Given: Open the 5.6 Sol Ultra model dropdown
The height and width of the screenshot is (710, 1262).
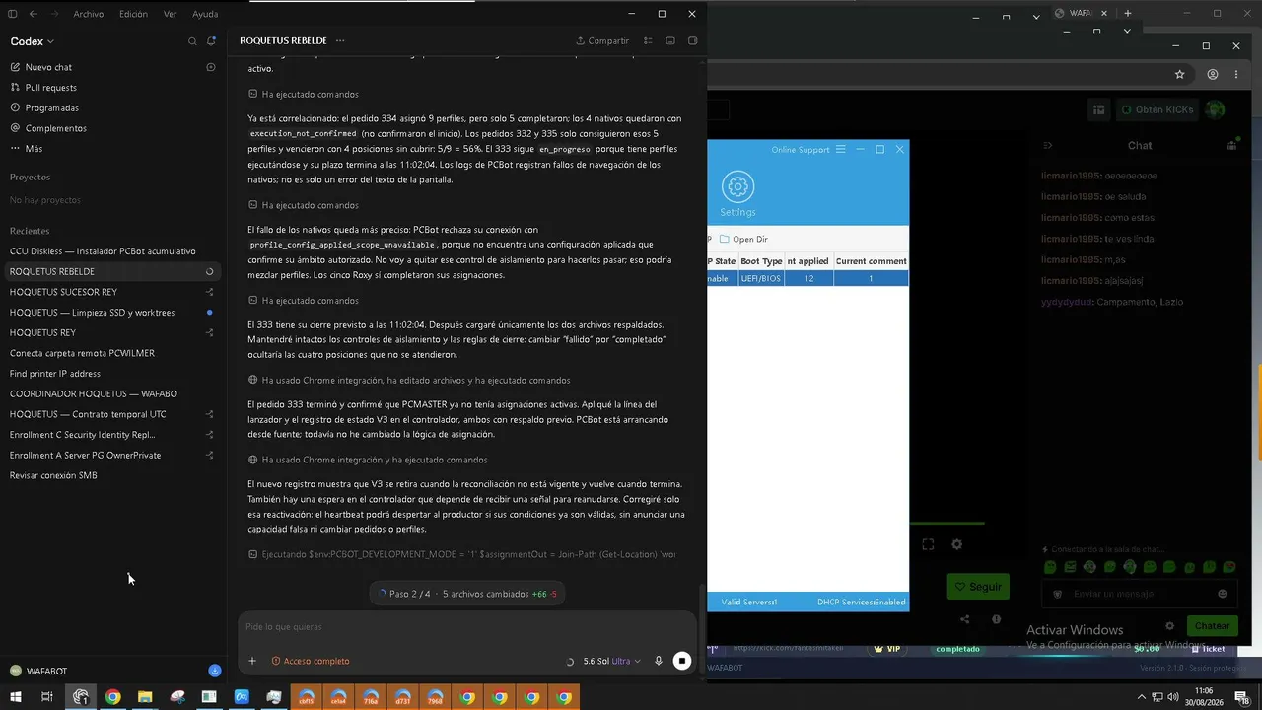Looking at the screenshot, I should (611, 661).
